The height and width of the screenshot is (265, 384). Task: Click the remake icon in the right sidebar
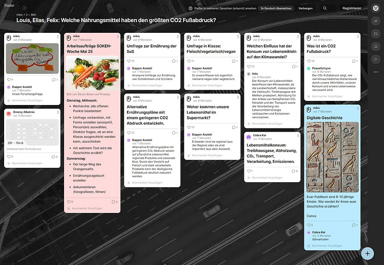coord(375,34)
